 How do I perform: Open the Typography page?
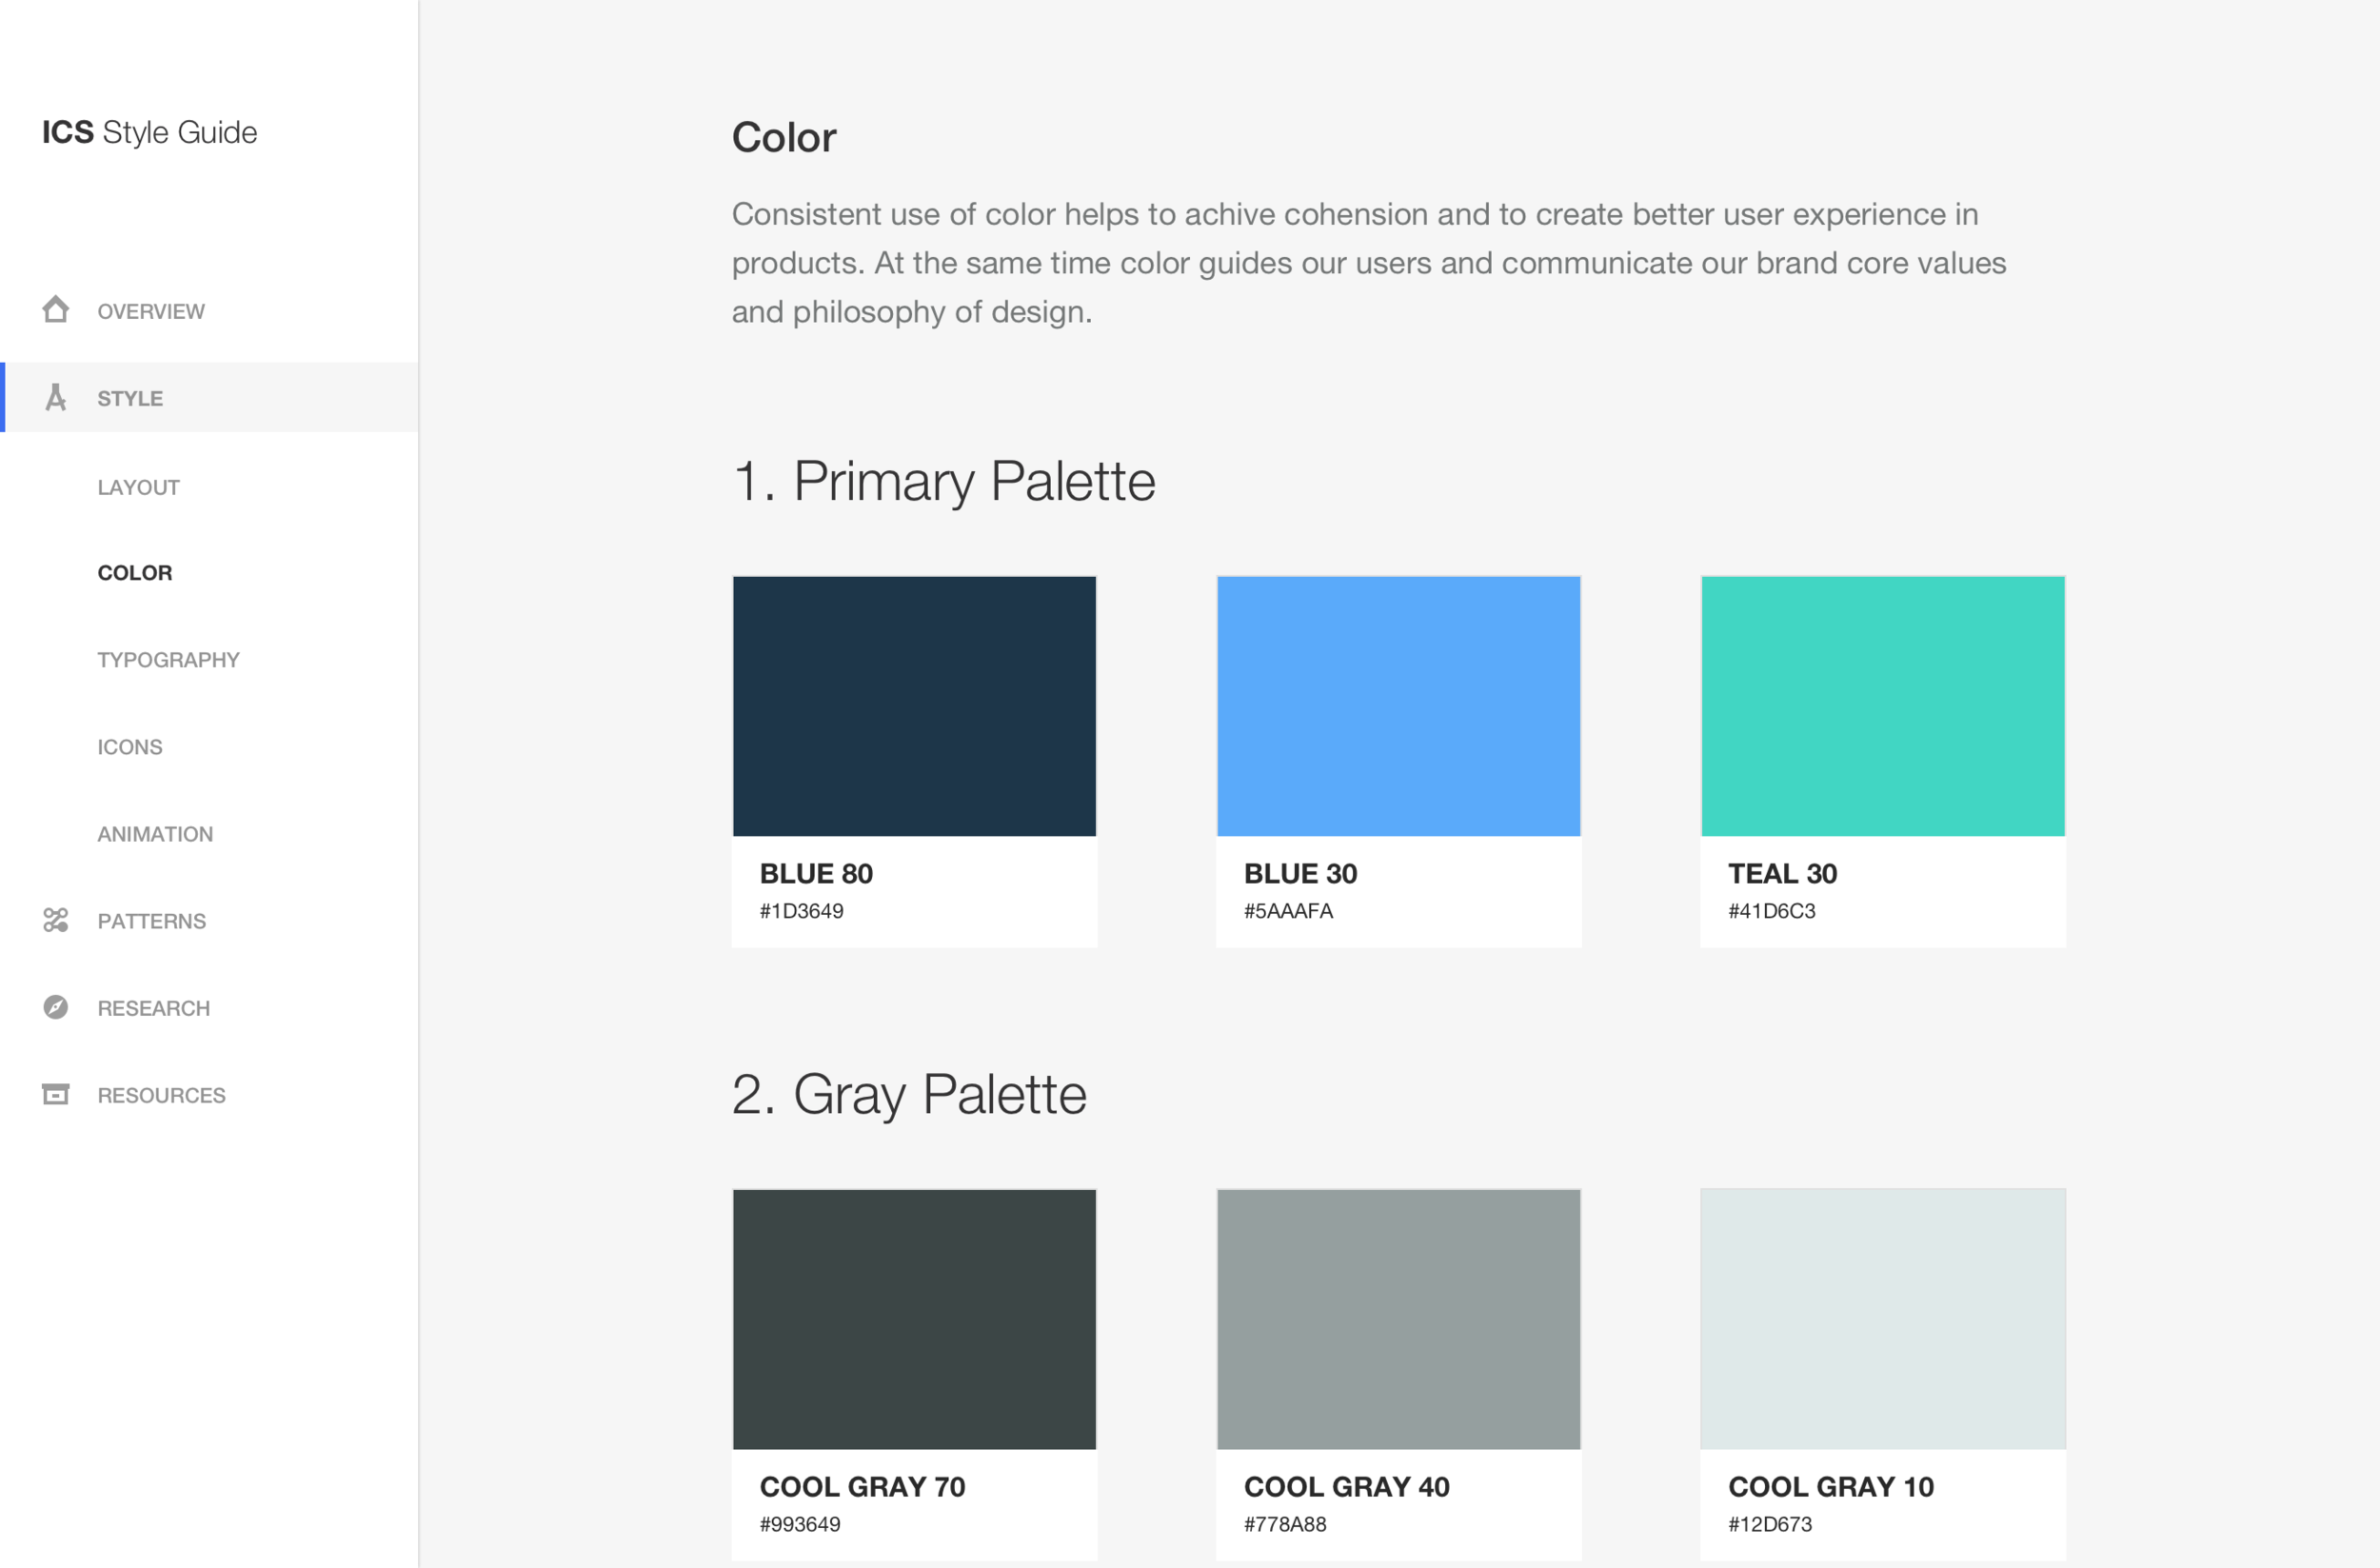coord(168,660)
